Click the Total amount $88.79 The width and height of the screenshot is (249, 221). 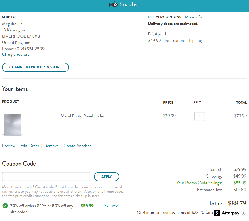pyautogui.click(x=237, y=203)
